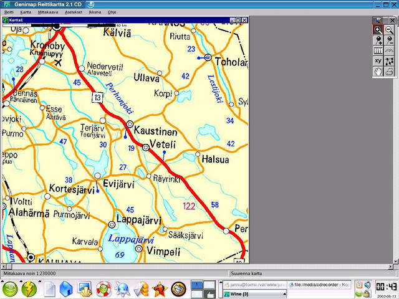This screenshot has height=299, width=399.
Task: Open the Kartta menu
Action: [26, 12]
